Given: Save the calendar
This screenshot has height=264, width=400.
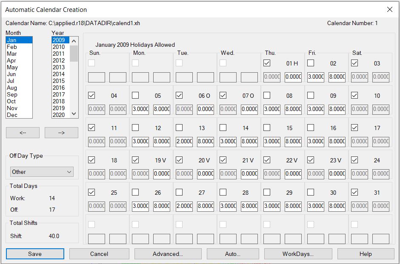Looking at the screenshot, I should click(x=35, y=253).
